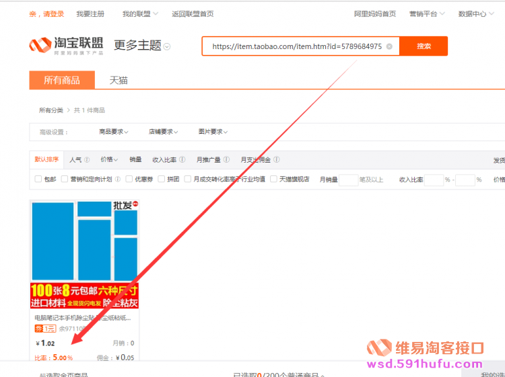This screenshot has width=505, height=377.
Task: Click the info icon next to 月支出佣金
Action: 277,160
